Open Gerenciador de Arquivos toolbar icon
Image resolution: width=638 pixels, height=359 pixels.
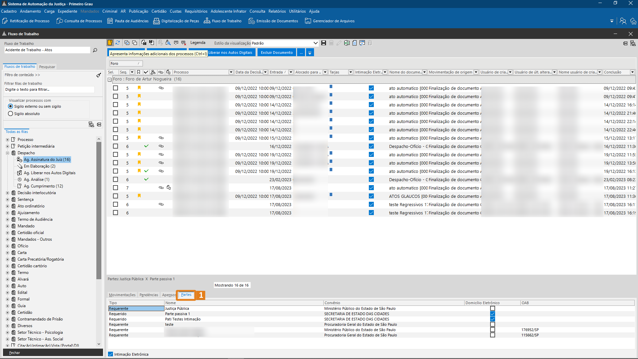pos(308,21)
